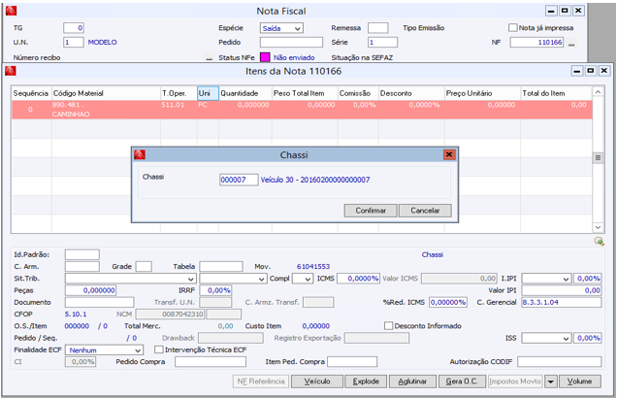Click the Gera O.C. button
The height and width of the screenshot is (398, 617).
tap(462, 381)
